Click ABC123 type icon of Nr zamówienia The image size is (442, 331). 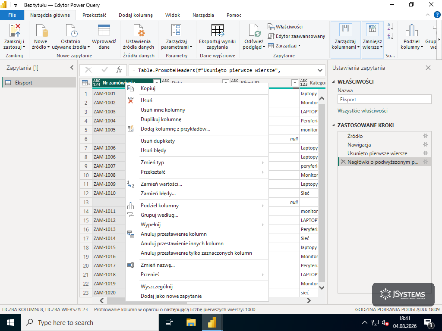pos(96,83)
